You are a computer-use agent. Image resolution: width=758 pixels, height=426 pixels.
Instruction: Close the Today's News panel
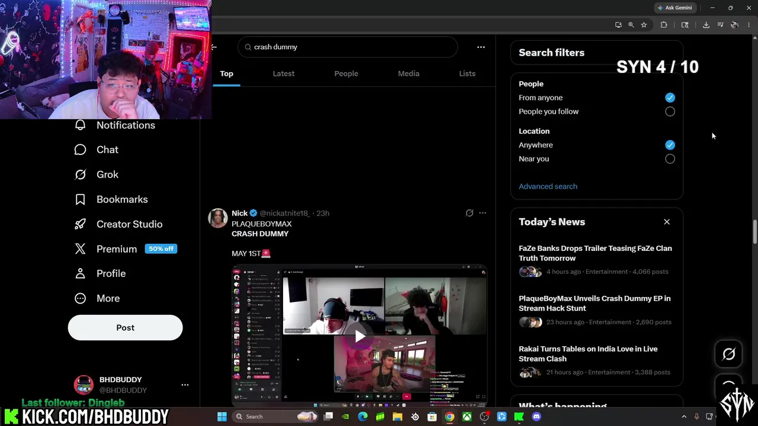pyautogui.click(x=667, y=222)
